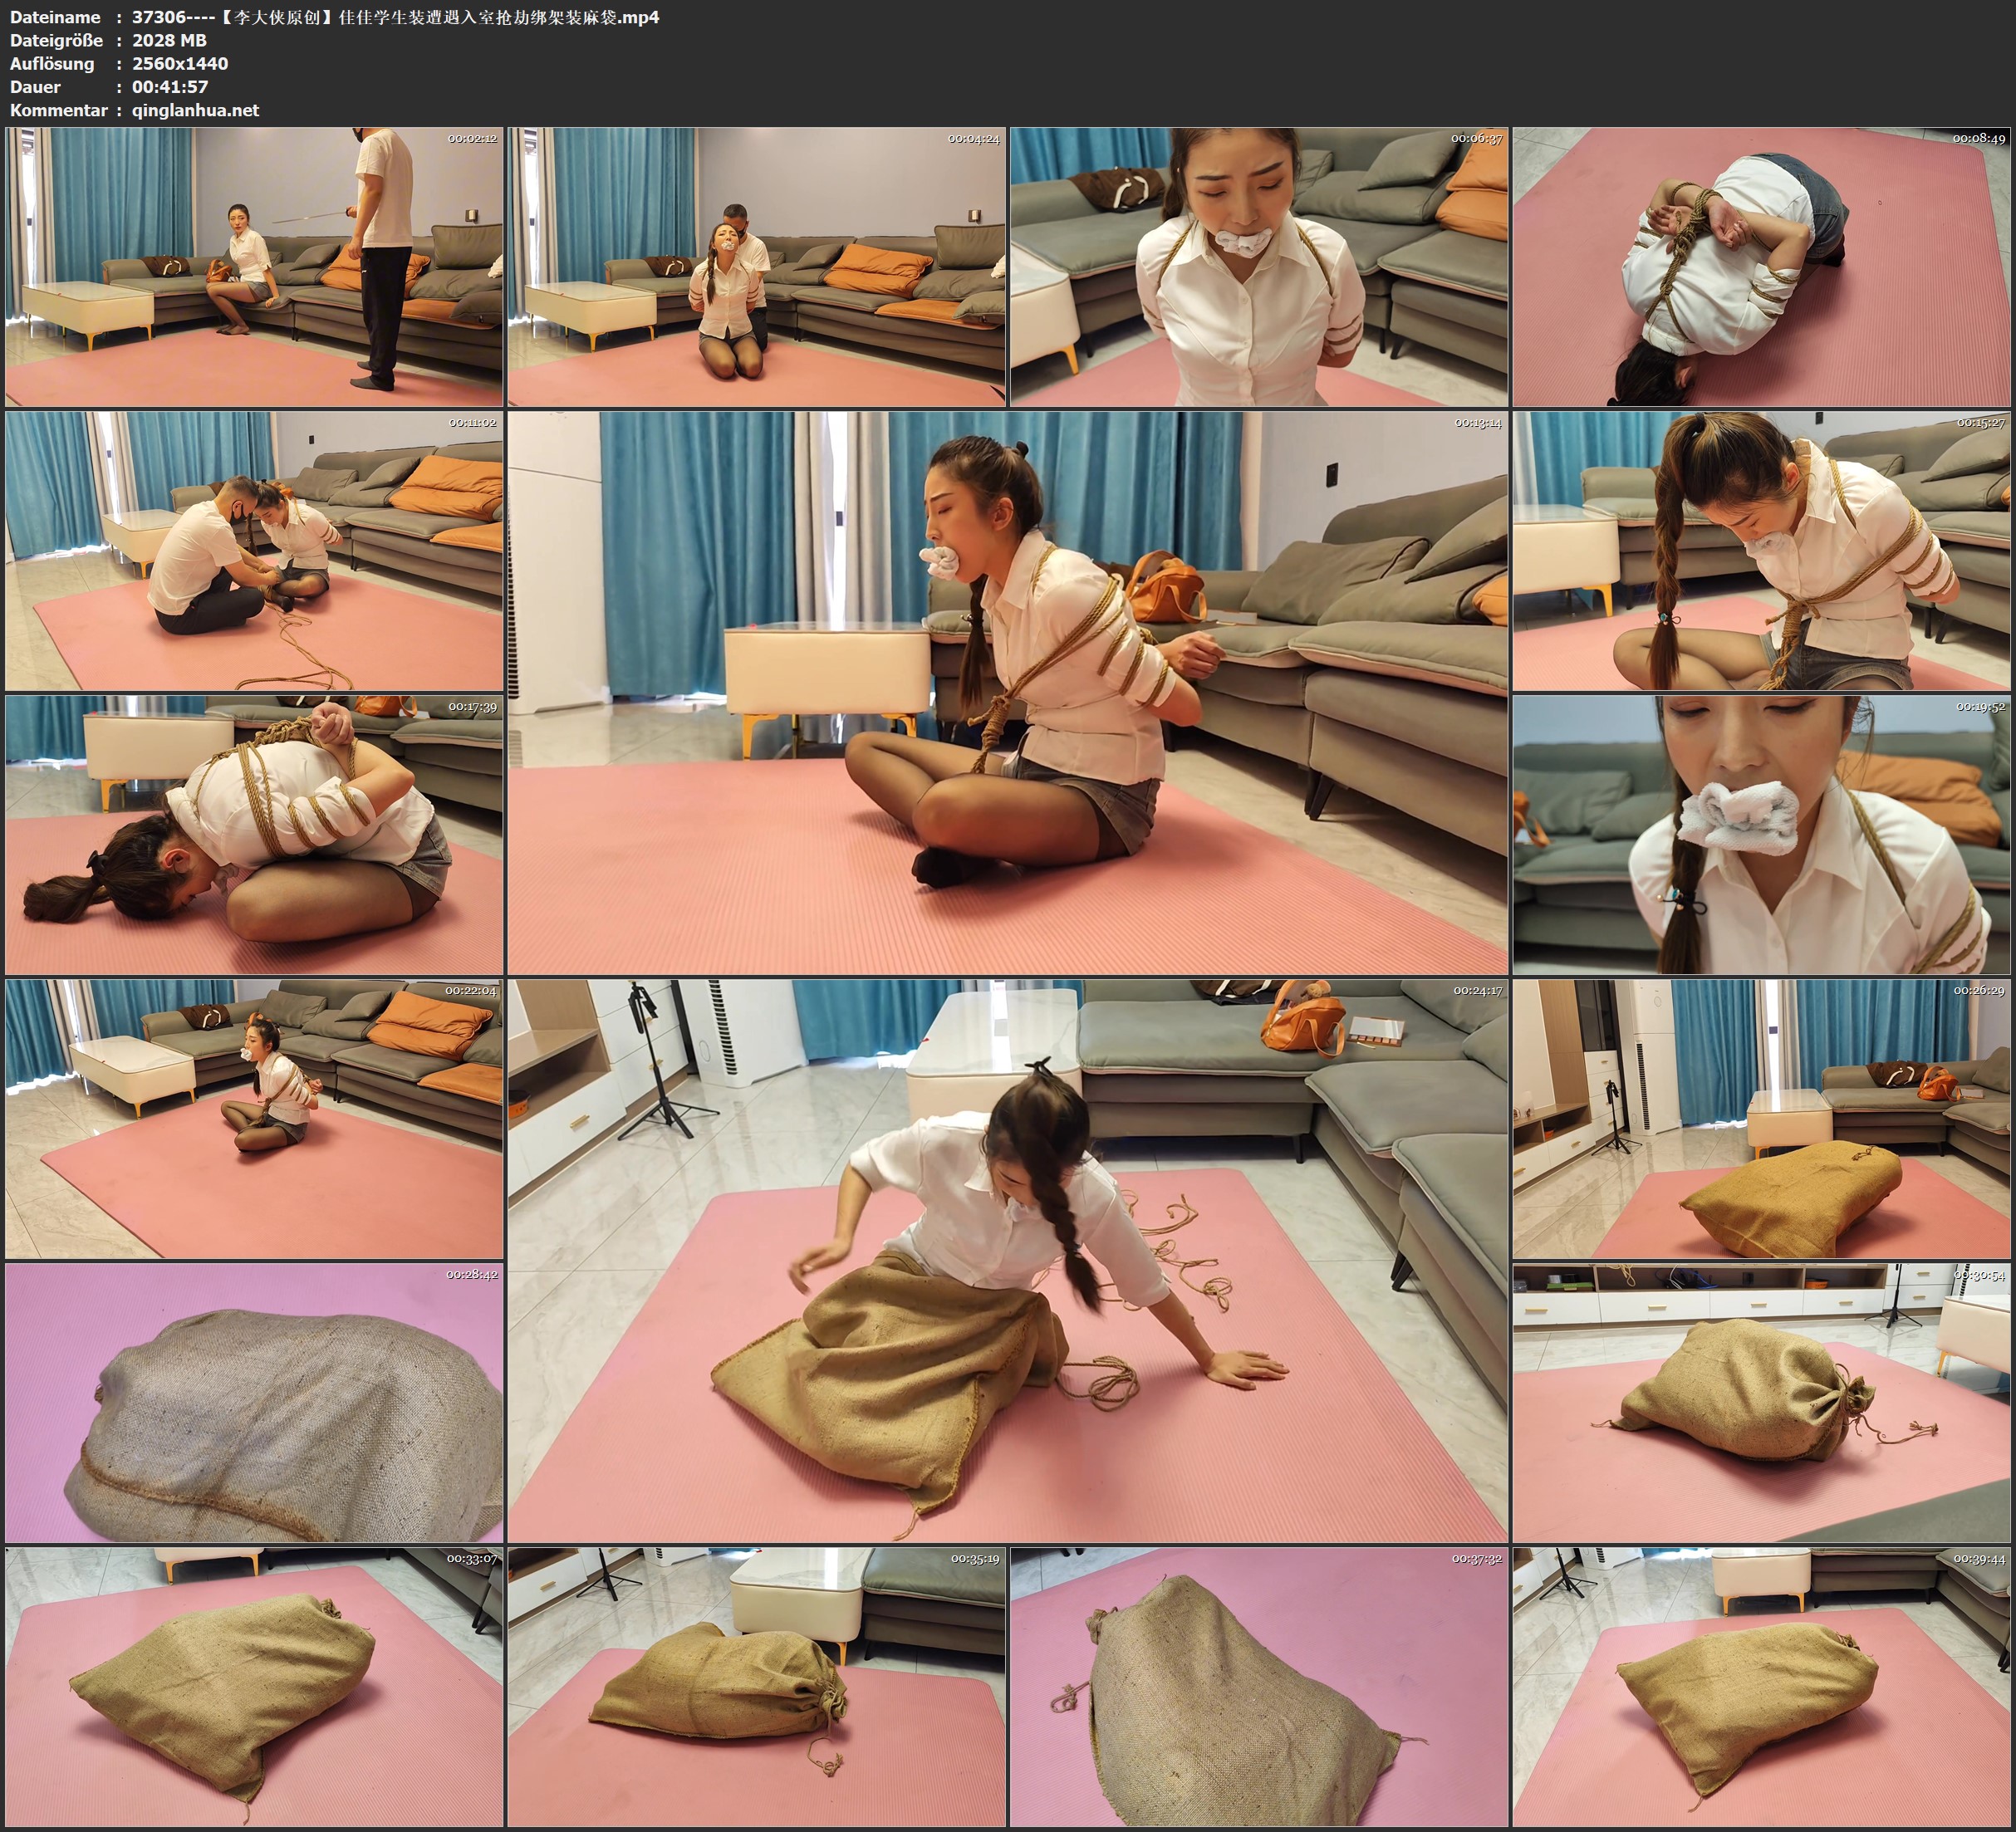2016x1832 pixels.
Task: Click the thumbnail marked 00:15:27
Action: pyautogui.click(x=1761, y=550)
